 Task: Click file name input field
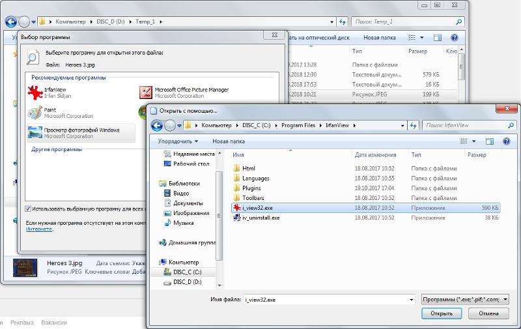pyautogui.click(x=326, y=300)
